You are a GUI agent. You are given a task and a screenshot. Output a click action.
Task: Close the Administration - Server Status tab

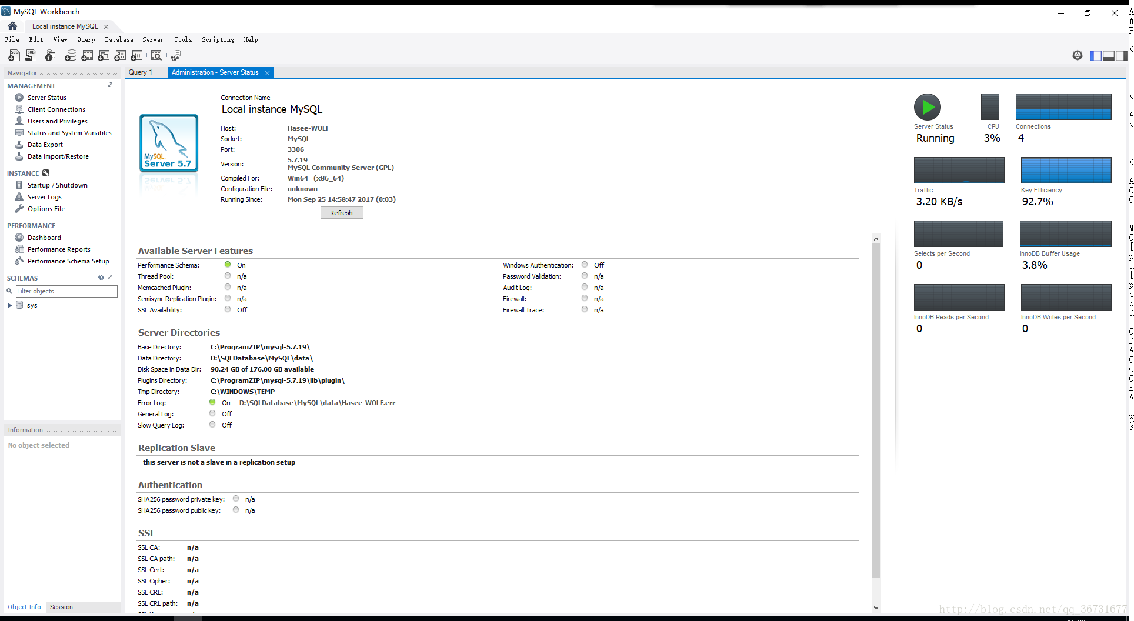click(267, 73)
